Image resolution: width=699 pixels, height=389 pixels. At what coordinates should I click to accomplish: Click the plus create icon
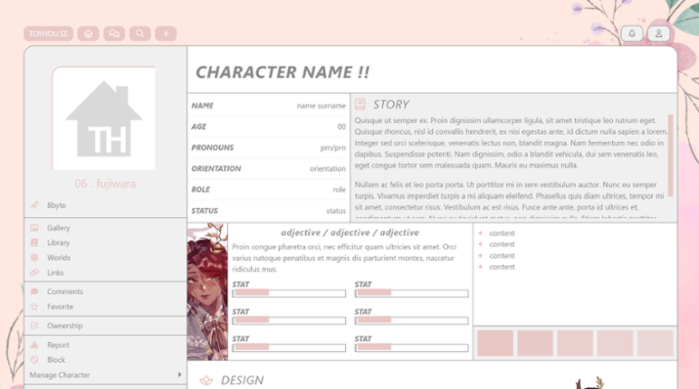pyautogui.click(x=166, y=33)
